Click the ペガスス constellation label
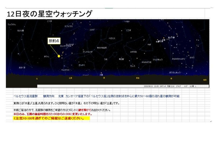 tap(112, 38)
